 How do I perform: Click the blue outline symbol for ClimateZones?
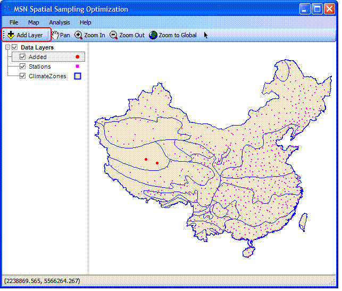click(78, 76)
